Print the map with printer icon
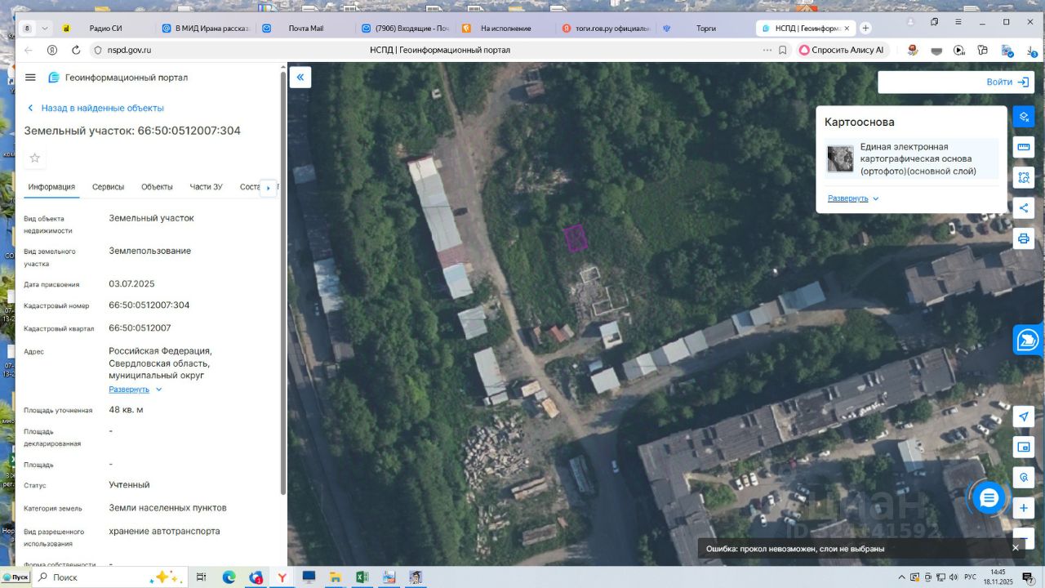 (x=1024, y=238)
